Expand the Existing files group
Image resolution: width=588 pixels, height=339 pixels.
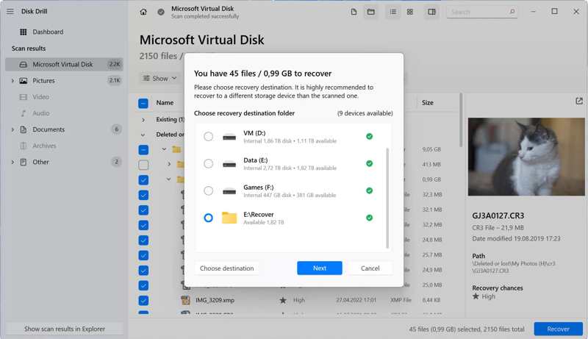tap(143, 120)
